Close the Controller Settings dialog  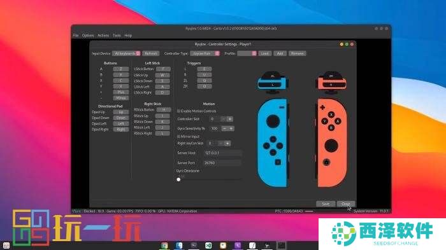tap(346, 204)
